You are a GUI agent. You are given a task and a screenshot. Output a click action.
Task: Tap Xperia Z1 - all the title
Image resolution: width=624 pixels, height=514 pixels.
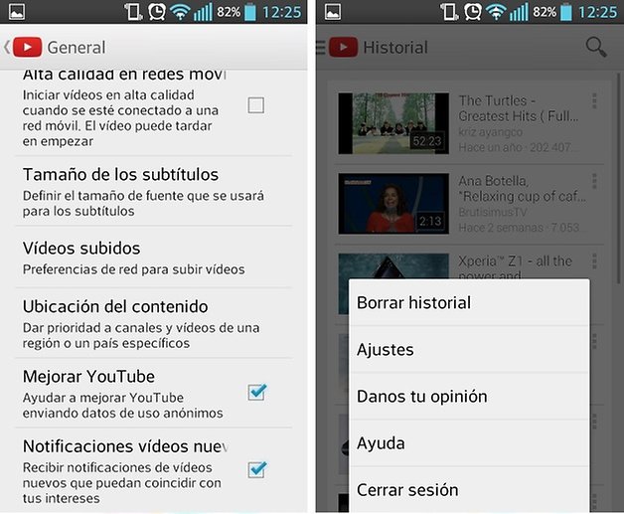coord(515,267)
